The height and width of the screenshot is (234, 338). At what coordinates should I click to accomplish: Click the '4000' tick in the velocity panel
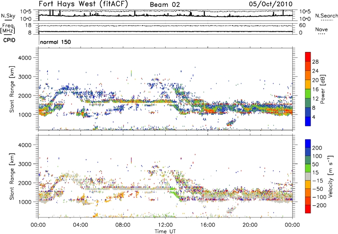(25, 145)
